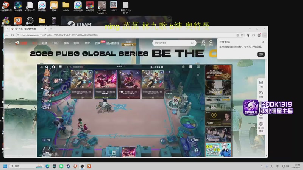Open Edge from the taskbar
This screenshot has width=303, height=170.
(47, 166)
